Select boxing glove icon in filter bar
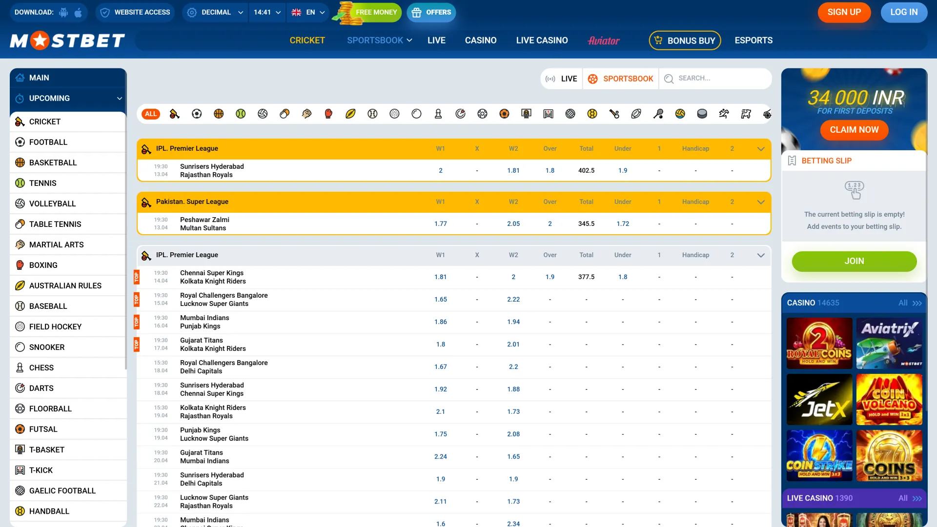This screenshot has height=527, width=937. 328,114
